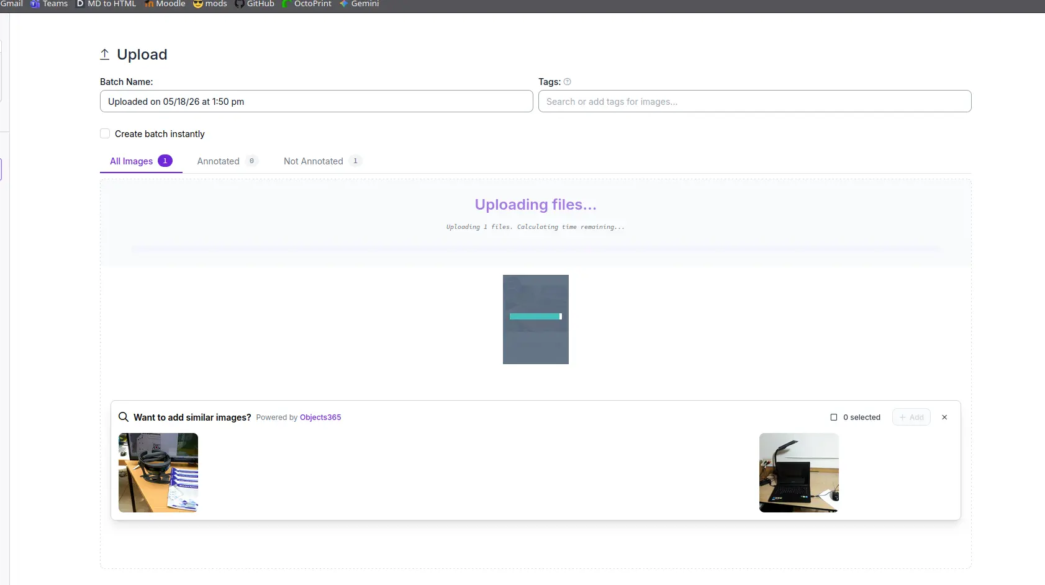
Task: Switch to Not Annotated tab
Action: point(322,161)
